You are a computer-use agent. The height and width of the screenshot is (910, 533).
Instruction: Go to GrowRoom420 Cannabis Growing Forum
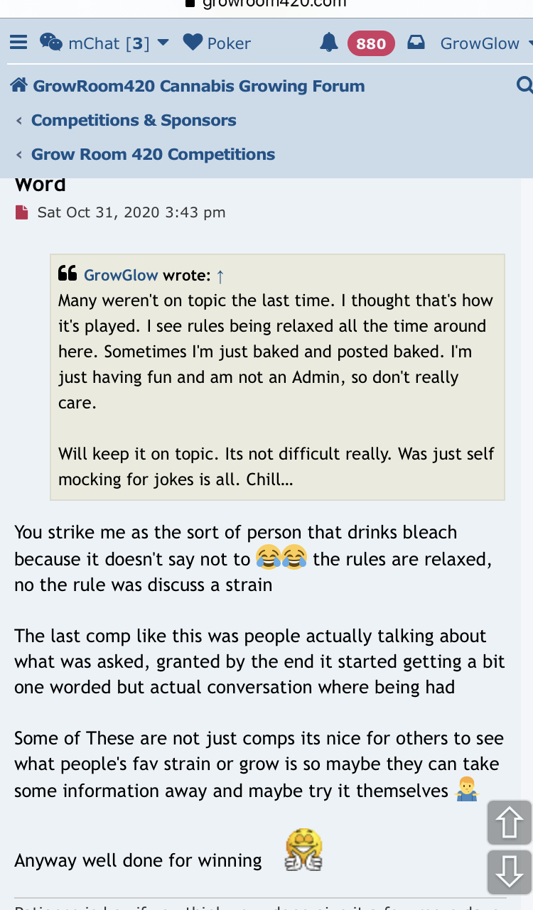(x=198, y=86)
